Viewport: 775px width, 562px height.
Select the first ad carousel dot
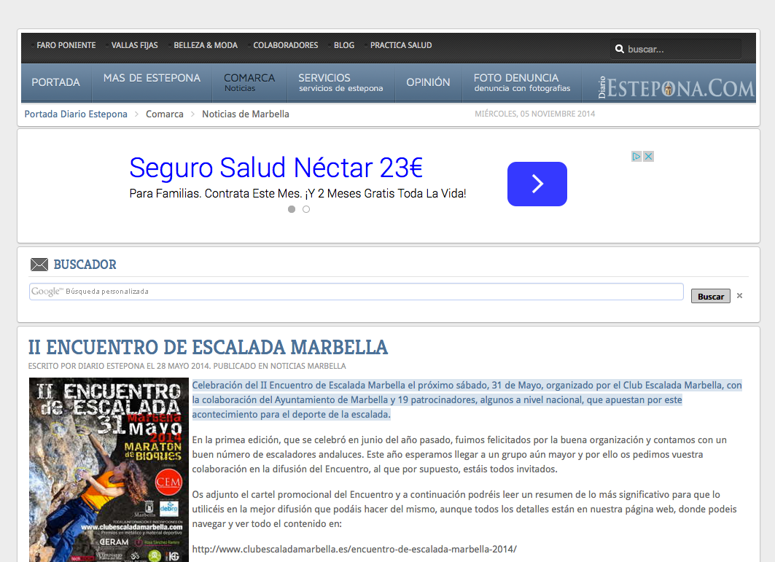[x=292, y=209]
